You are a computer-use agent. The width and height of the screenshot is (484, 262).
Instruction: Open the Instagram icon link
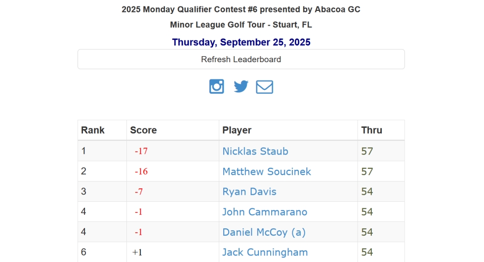(216, 86)
